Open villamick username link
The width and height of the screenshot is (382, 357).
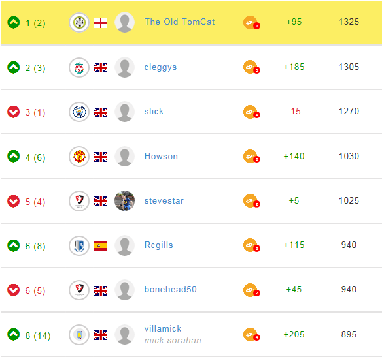coord(163,328)
